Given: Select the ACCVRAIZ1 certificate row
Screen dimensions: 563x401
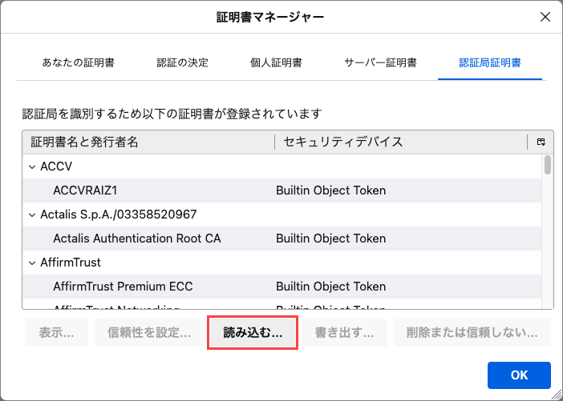Looking at the screenshot, I should (281, 190).
